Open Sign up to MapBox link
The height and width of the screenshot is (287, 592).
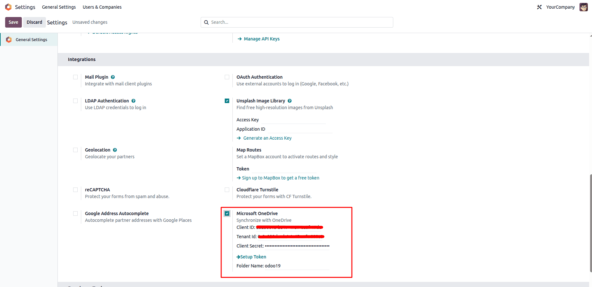tap(281, 178)
